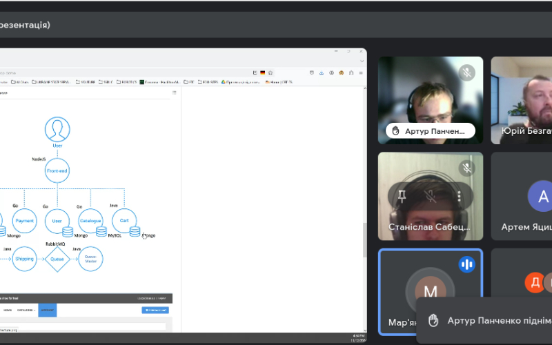This screenshot has height=345, width=552.
Task: Expand the tab list chevron in shared browser
Action: point(362,61)
